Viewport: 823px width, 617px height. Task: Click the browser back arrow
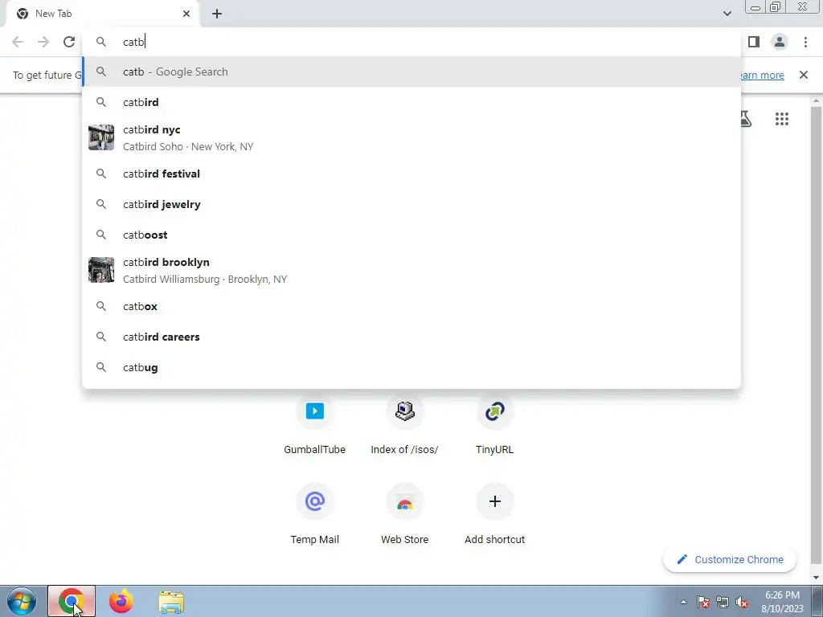pos(18,42)
